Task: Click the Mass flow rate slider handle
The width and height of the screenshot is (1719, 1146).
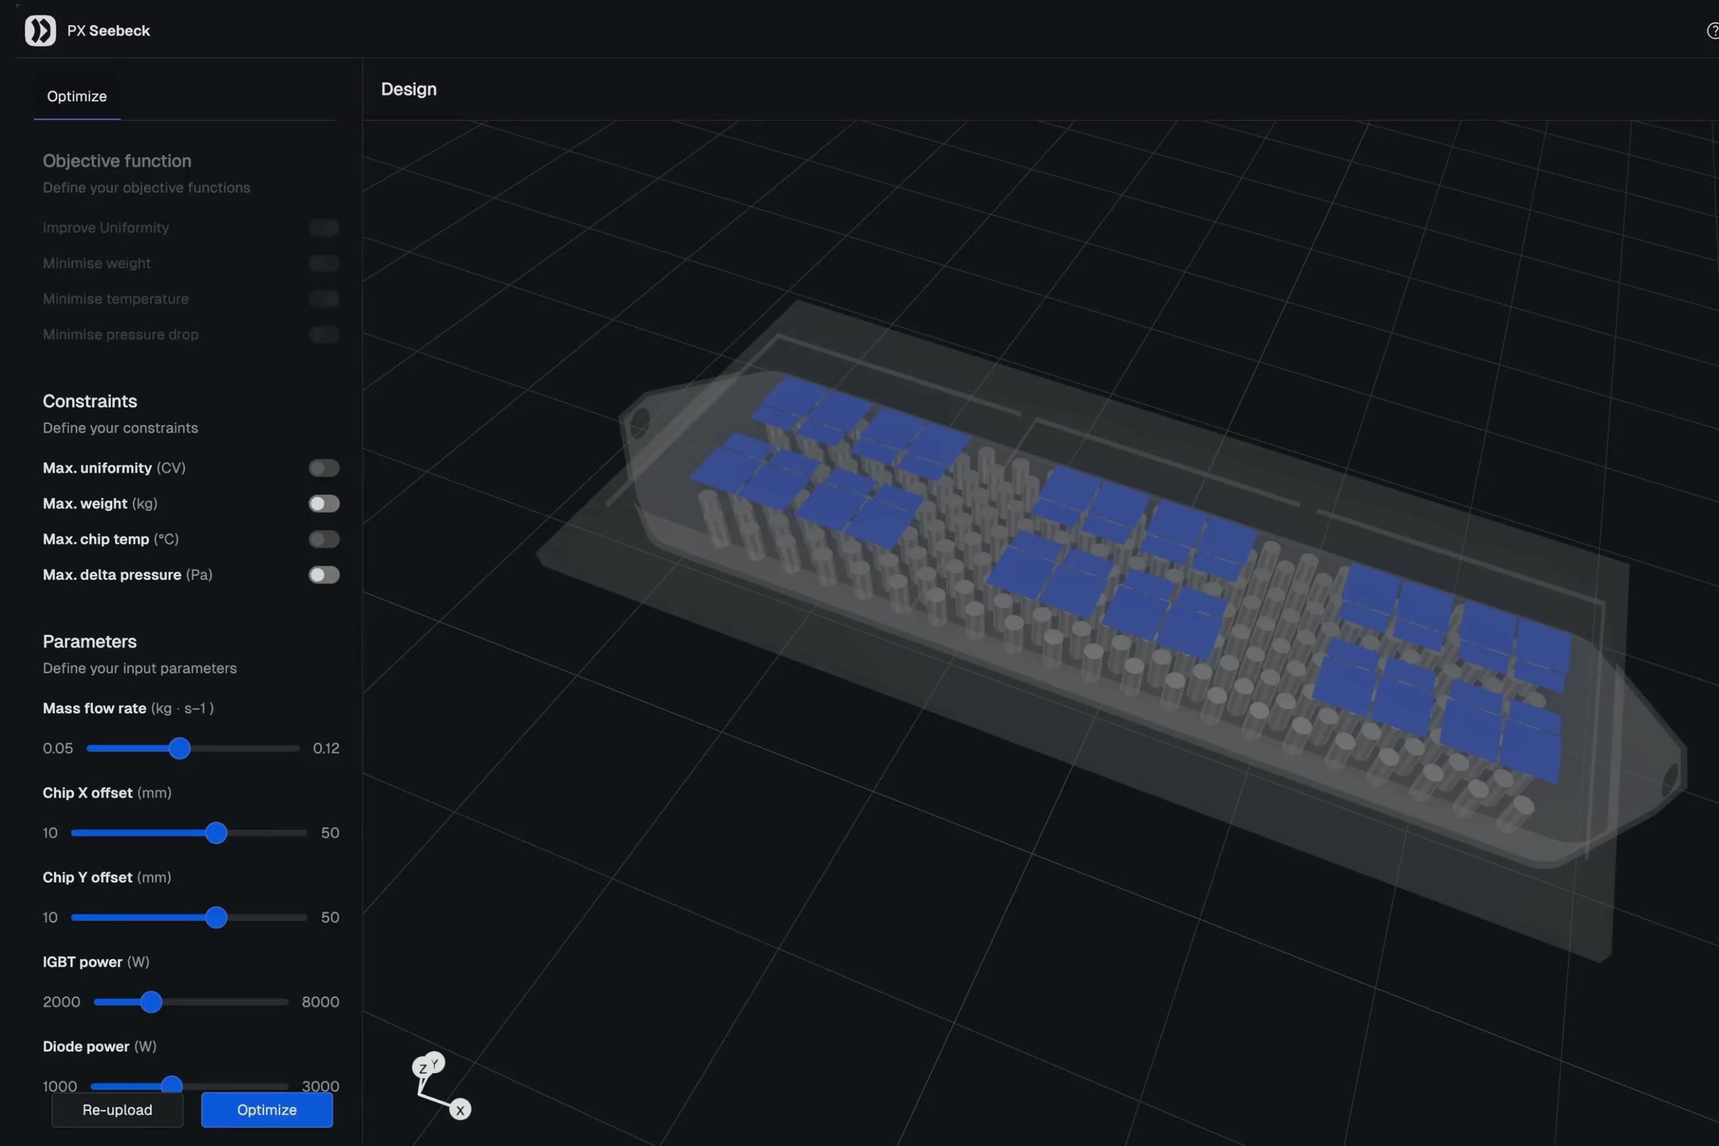Action: tap(180, 748)
